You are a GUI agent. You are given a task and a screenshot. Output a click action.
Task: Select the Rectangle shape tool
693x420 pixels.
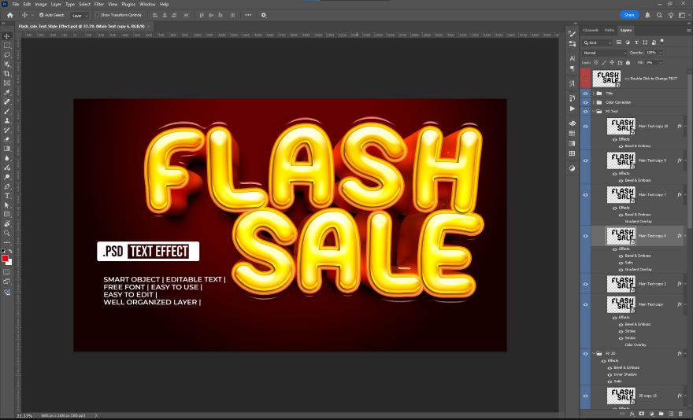6,214
